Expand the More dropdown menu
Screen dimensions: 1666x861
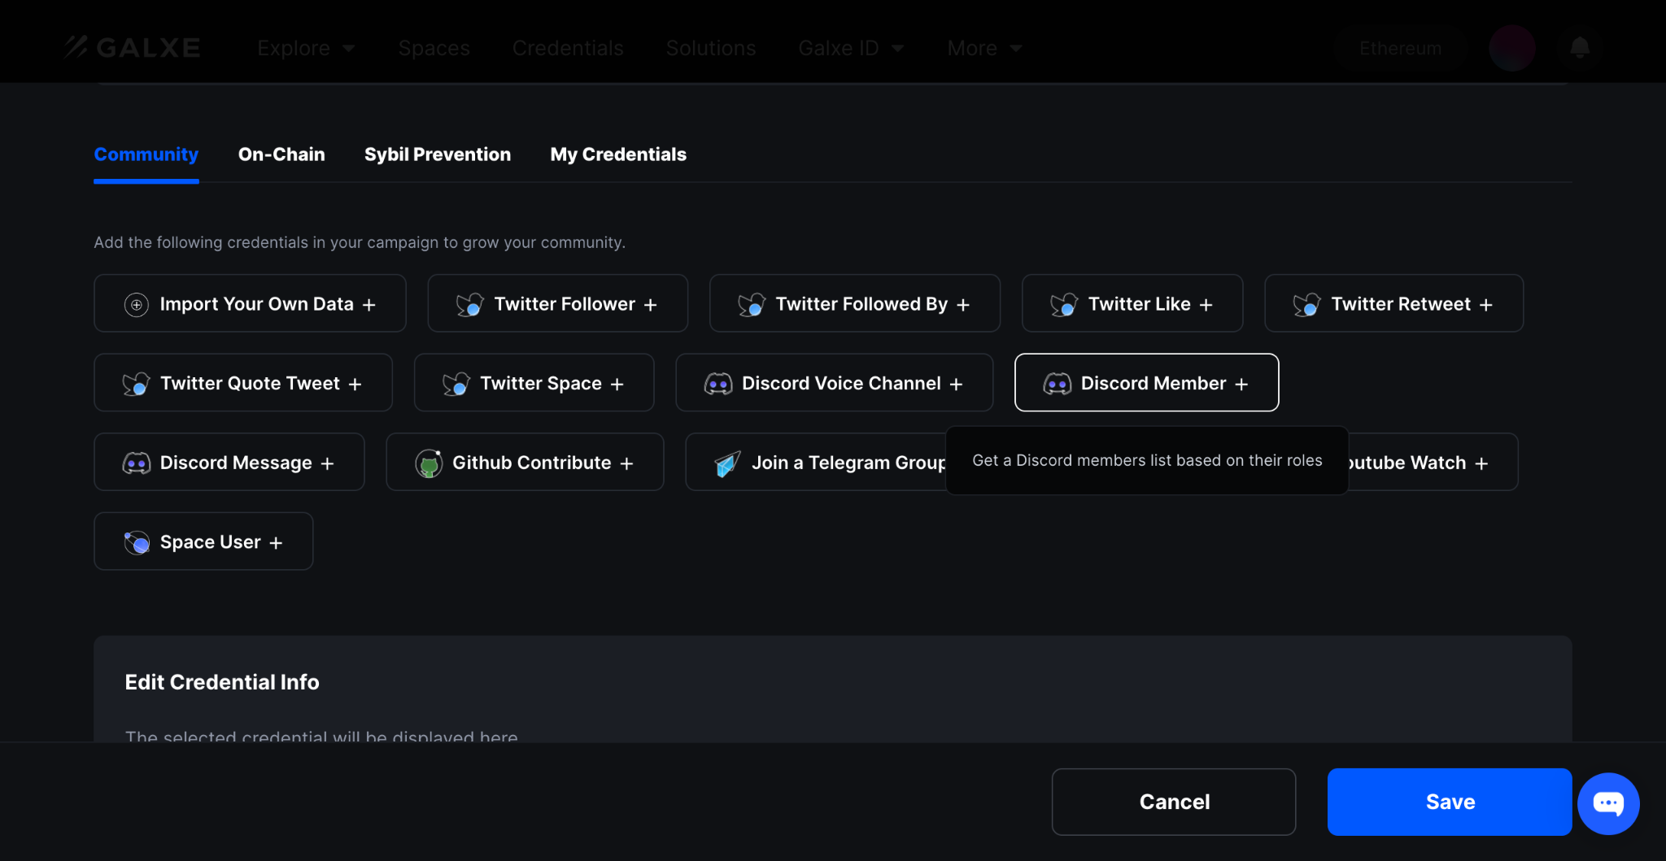(x=985, y=48)
